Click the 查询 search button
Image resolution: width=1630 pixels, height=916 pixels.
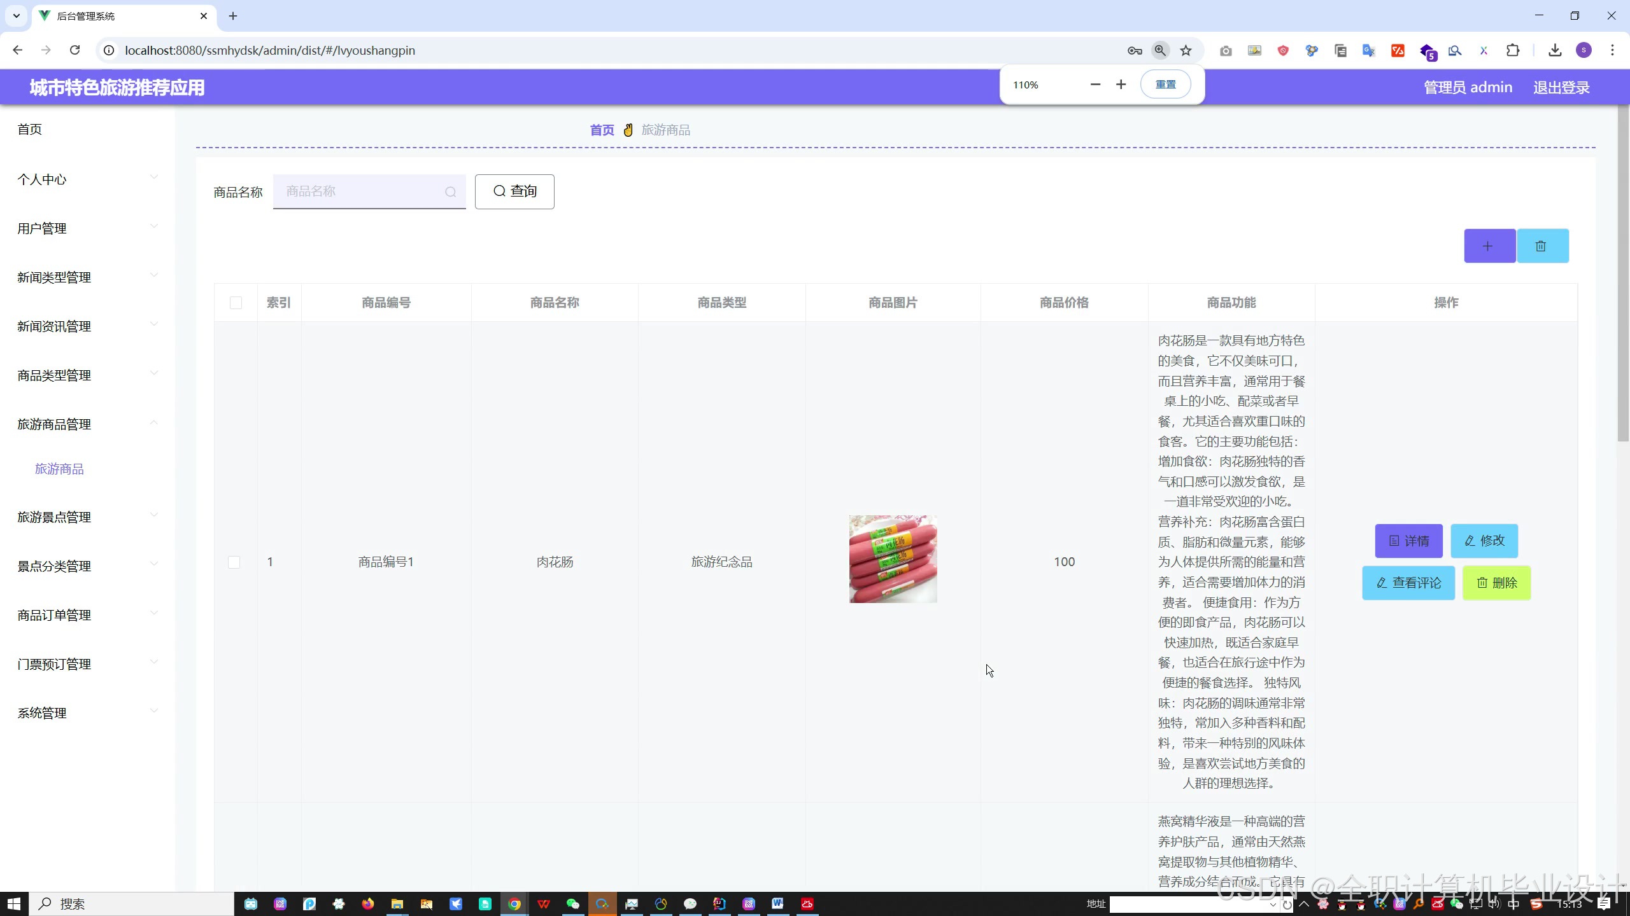coord(514,191)
